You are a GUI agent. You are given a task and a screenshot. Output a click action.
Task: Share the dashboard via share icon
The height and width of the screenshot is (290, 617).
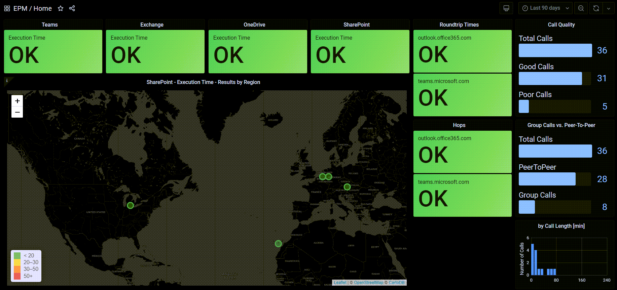click(72, 8)
